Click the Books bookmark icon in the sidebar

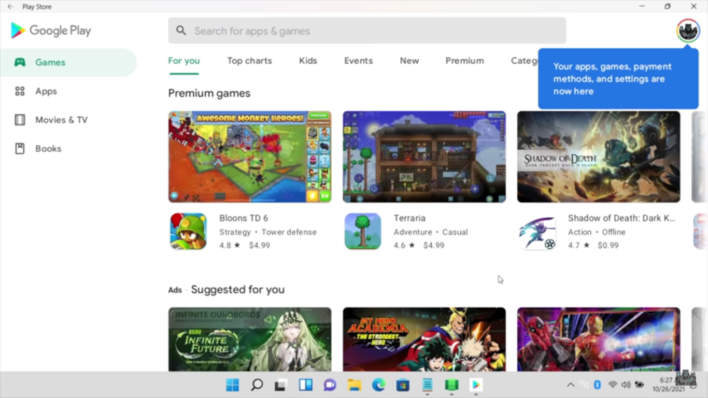click(x=20, y=149)
